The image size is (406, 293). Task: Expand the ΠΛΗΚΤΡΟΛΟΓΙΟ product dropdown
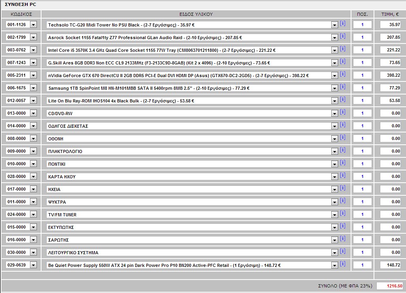click(334, 151)
